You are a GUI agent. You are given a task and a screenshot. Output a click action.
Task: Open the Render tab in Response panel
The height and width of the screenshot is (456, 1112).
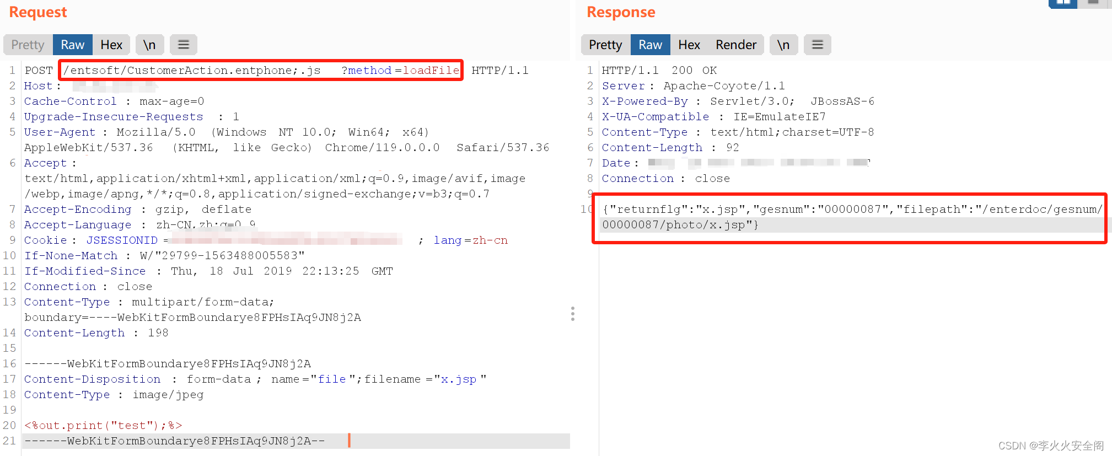click(736, 45)
